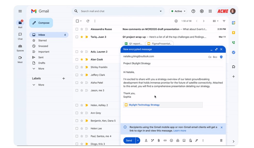Toggle confidential mode lock icon
254x148 pixels.
pos(190,140)
